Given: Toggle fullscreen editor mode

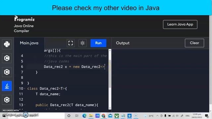Looking at the screenshot, I should 71,43.
